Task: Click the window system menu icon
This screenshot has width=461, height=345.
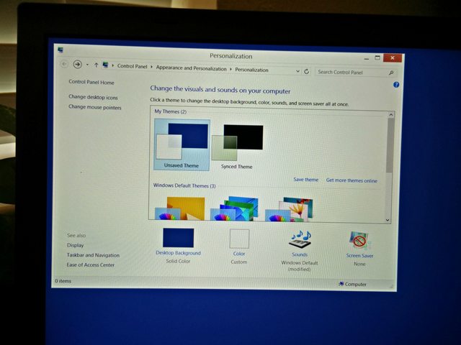Action: 61,50
